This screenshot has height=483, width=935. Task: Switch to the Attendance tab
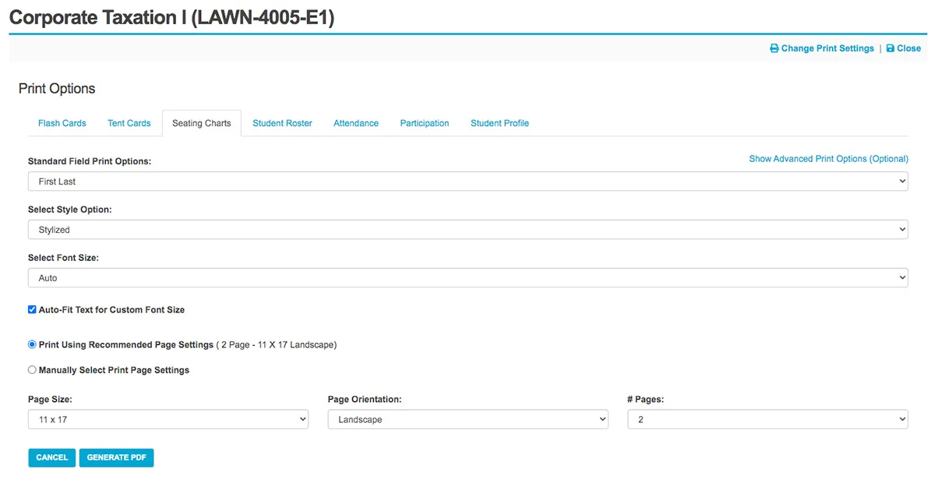(356, 123)
